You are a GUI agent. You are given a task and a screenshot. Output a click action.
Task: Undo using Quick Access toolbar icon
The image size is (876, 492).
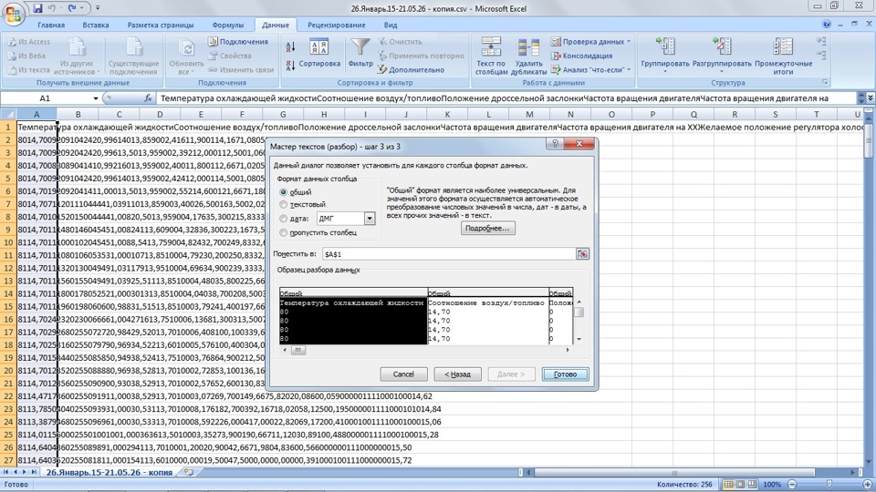click(x=52, y=8)
